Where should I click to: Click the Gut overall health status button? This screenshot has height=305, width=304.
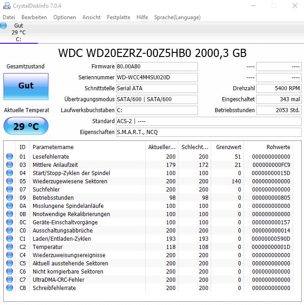26,87
